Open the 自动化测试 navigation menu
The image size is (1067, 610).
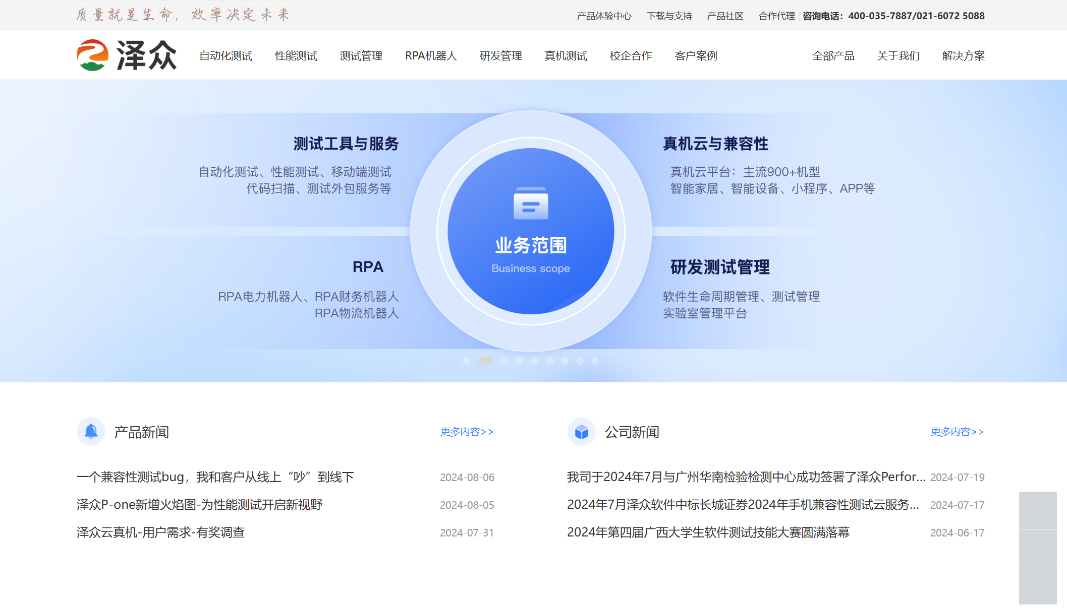[x=226, y=56]
